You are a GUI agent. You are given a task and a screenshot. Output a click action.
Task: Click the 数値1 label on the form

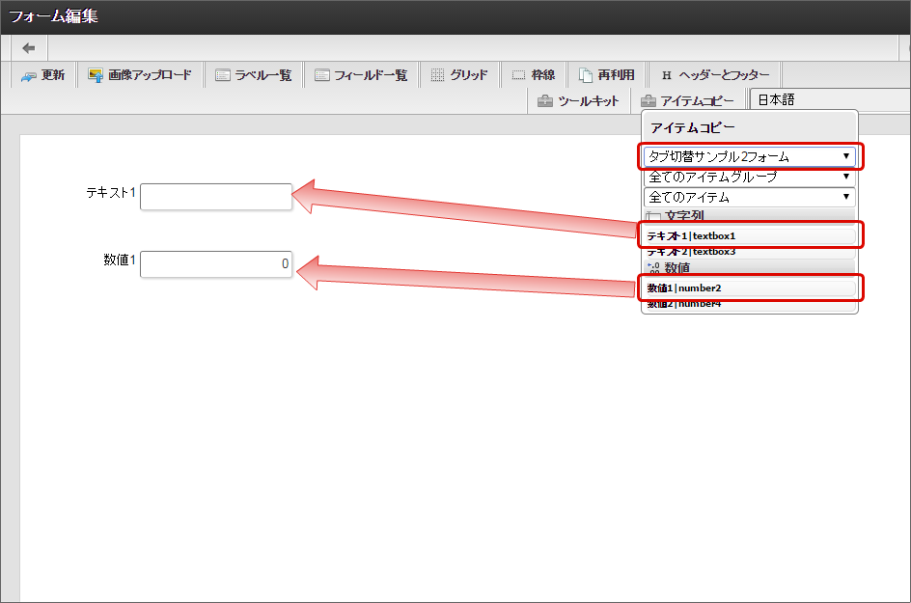click(120, 260)
